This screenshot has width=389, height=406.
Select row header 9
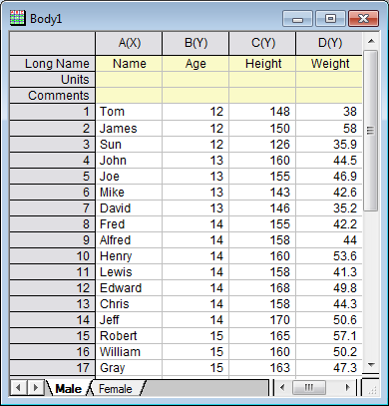click(x=53, y=240)
